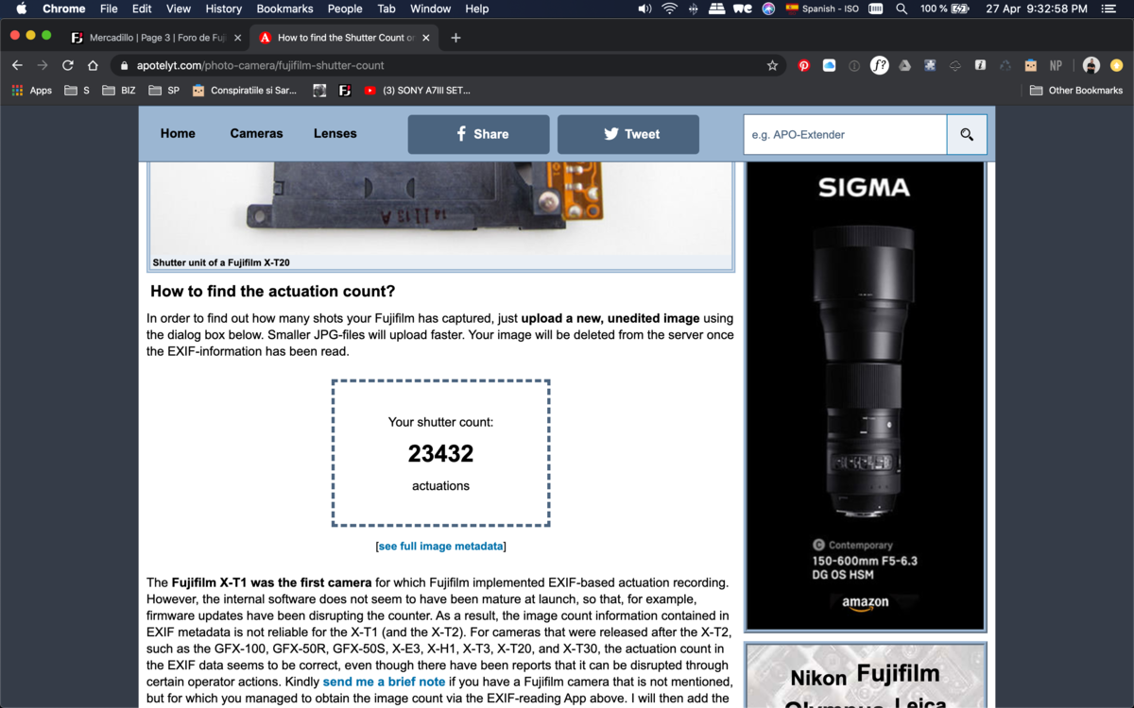Image resolution: width=1134 pixels, height=708 pixels.
Task: Click the WhatFont f? extension icon
Action: (x=879, y=66)
